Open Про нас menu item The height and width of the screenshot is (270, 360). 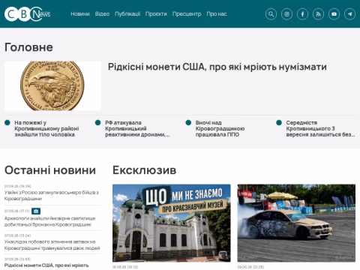(217, 14)
